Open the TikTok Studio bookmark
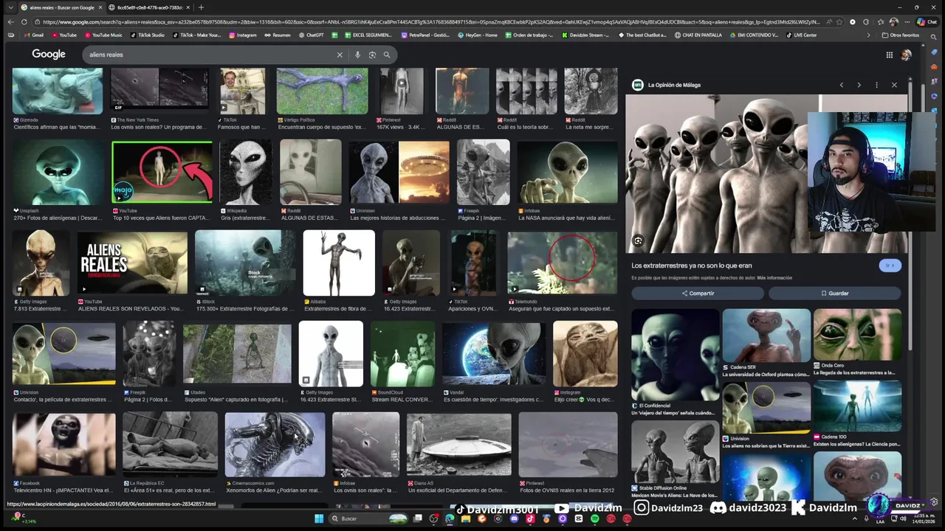Image resolution: width=945 pixels, height=531 pixels. [147, 35]
